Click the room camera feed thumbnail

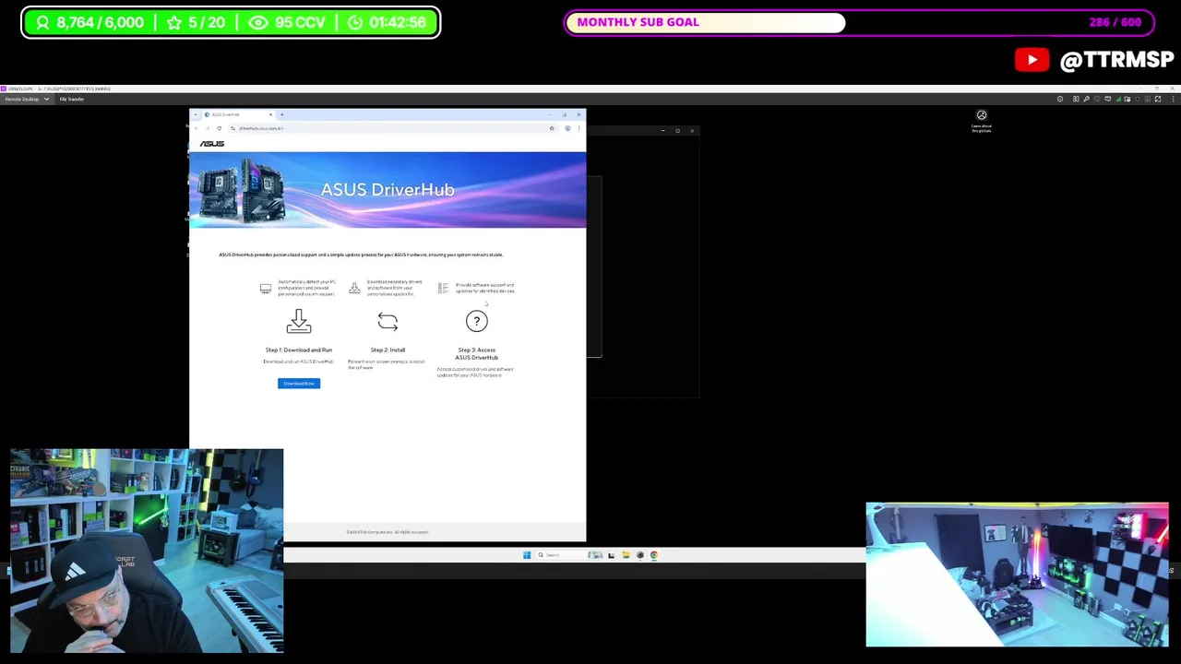[x=1017, y=575]
